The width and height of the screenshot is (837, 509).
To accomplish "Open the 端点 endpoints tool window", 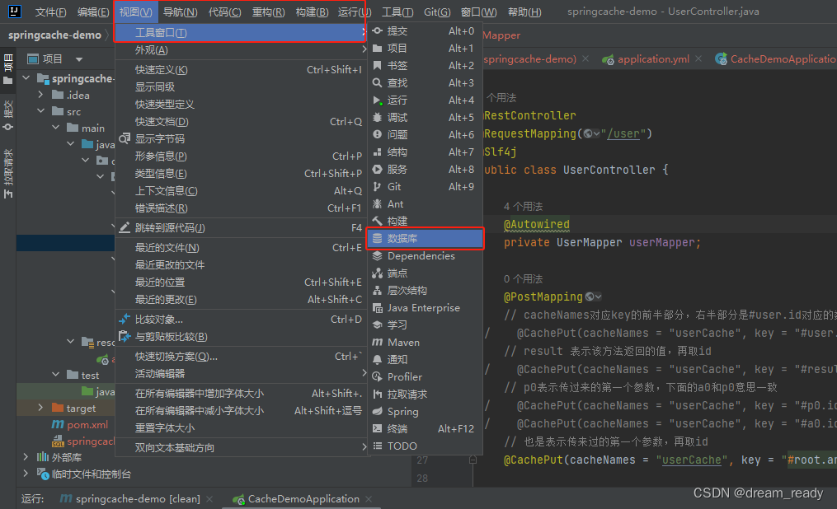I will click(425, 273).
